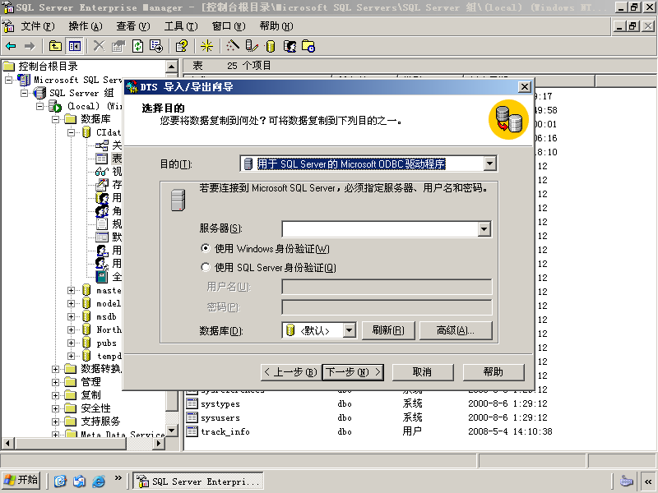
Task: Open the 操作(A) menu
Action: pos(86,26)
